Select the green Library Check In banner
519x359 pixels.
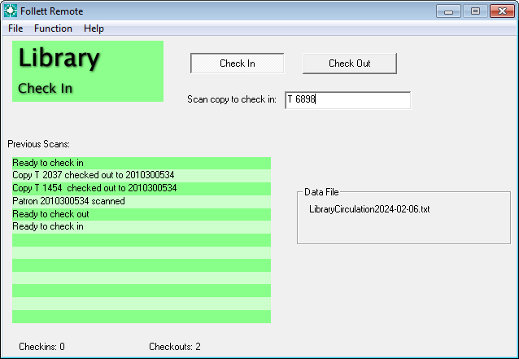point(88,71)
